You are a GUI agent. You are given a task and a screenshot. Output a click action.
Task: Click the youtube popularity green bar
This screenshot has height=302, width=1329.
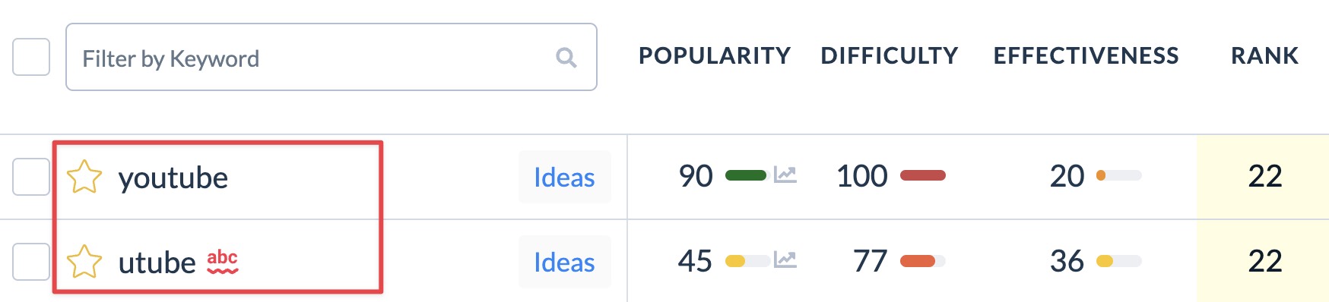point(746,175)
